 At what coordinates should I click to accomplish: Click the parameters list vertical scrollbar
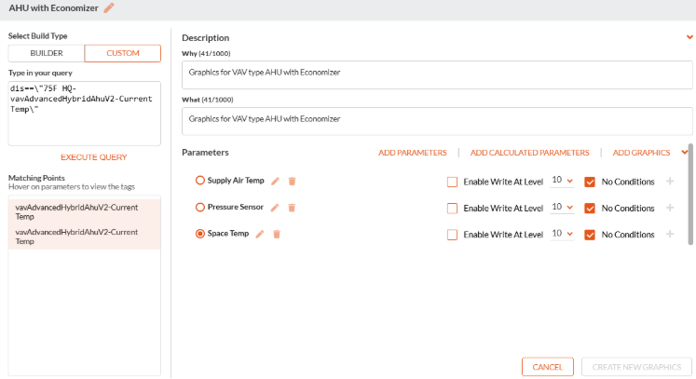point(690,194)
